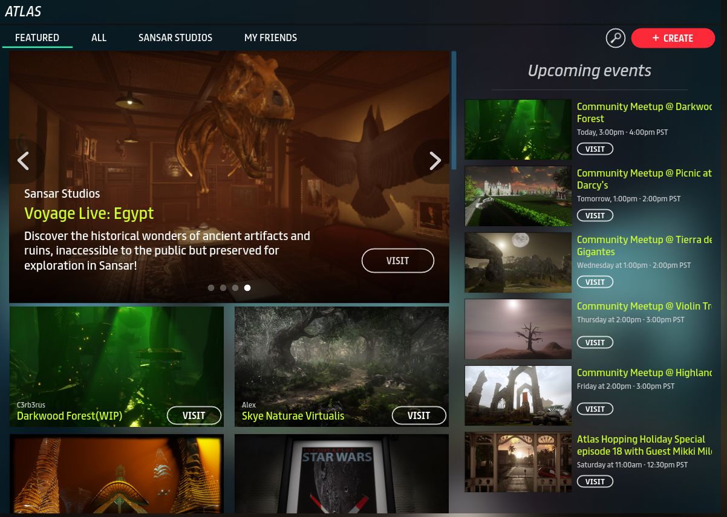
Task: Open the Star Wars experience thumbnail
Action: (341, 473)
